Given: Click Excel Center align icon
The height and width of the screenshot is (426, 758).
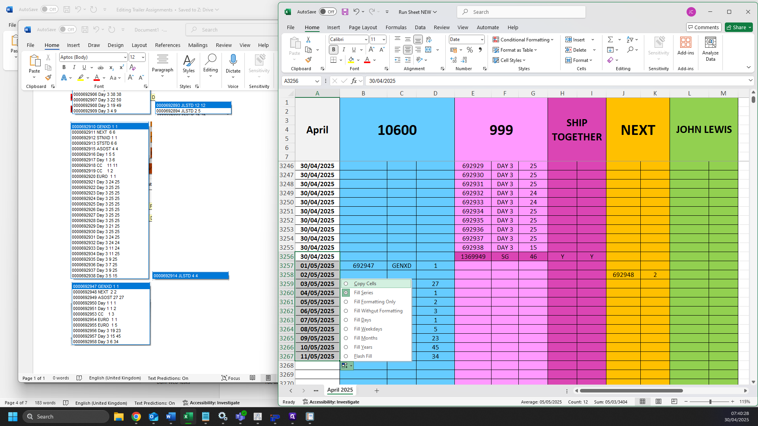Looking at the screenshot, I should 407,50.
